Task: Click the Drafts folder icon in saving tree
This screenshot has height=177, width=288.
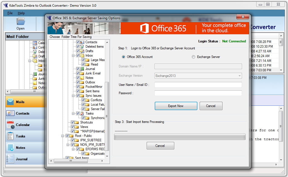Action: click(x=82, y=51)
